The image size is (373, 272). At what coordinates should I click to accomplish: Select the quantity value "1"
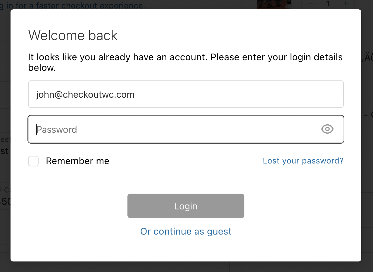328,4
